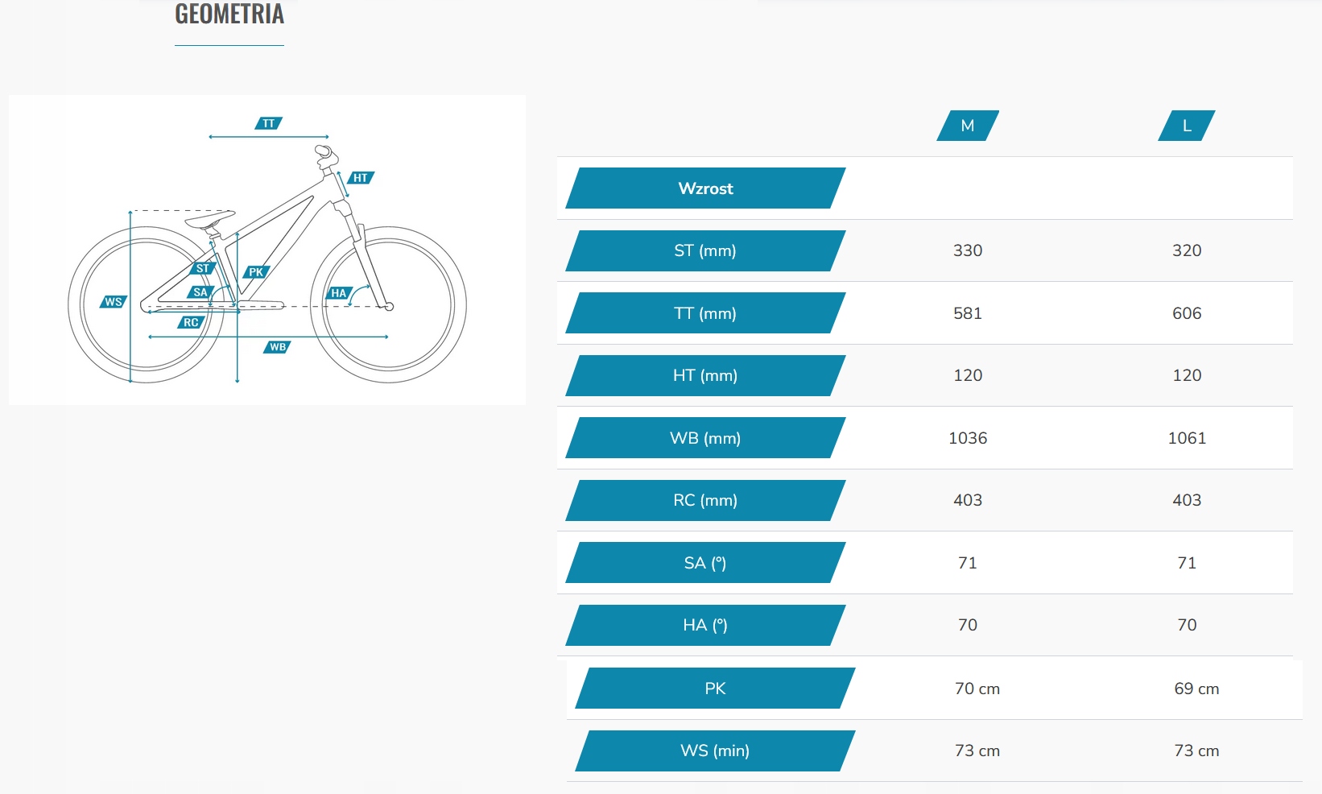This screenshot has height=794, width=1322.
Task: Click the ST (mm) row header
Action: pyautogui.click(x=705, y=250)
